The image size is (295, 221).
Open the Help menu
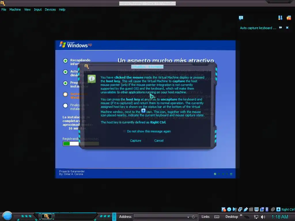62,9
